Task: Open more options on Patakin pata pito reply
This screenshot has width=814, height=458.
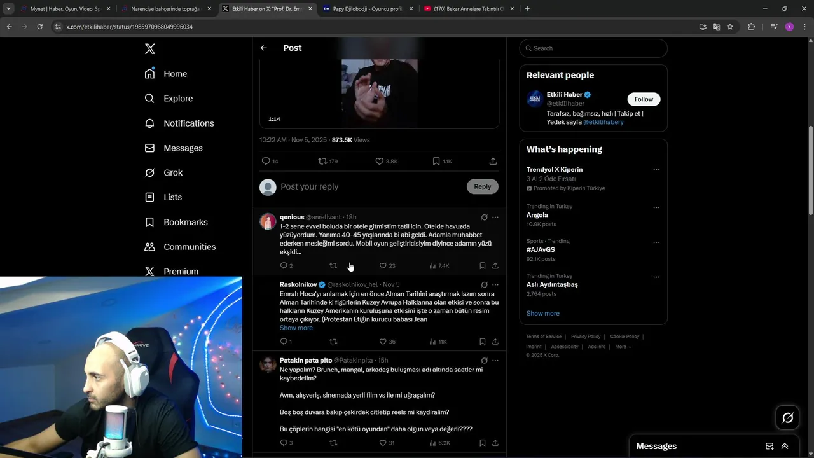Action: (495, 360)
